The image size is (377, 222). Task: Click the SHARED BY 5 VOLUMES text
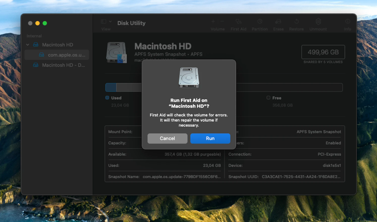[323, 62]
